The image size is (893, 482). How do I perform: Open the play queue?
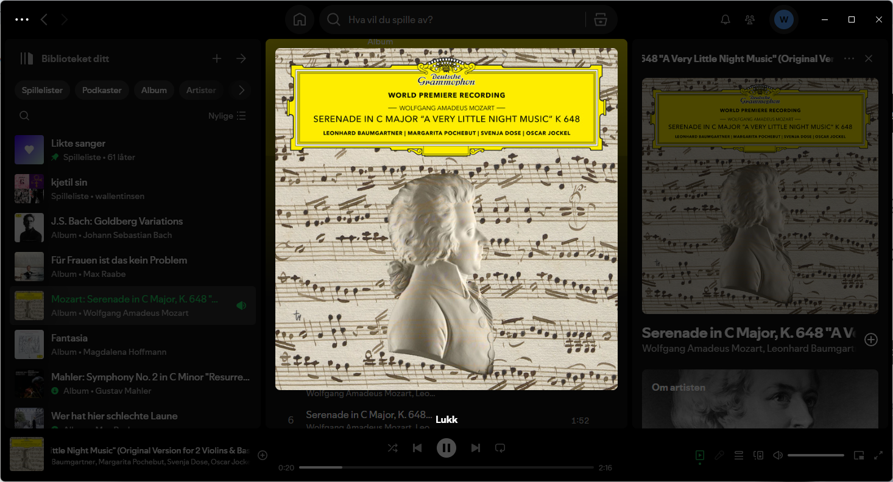pyautogui.click(x=739, y=455)
